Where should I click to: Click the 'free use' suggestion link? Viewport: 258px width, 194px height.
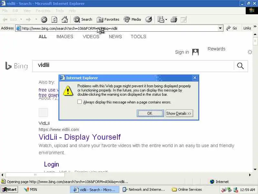49,90
